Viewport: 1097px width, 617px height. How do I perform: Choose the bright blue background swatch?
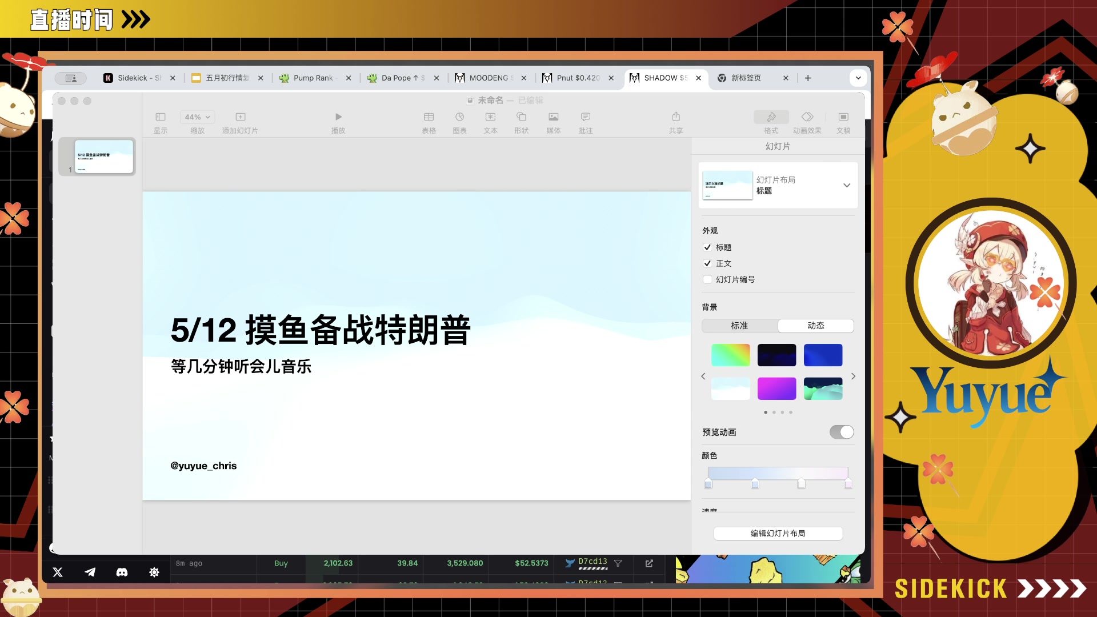pos(823,355)
